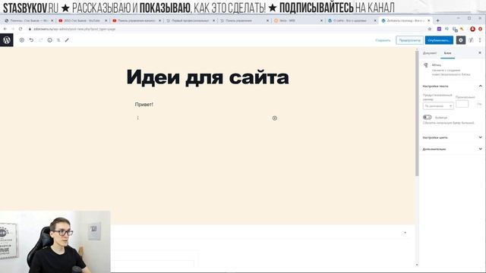Switch to the Document sidebar tab
Image resolution: width=486 pixels, height=273 pixels.
tap(430, 53)
